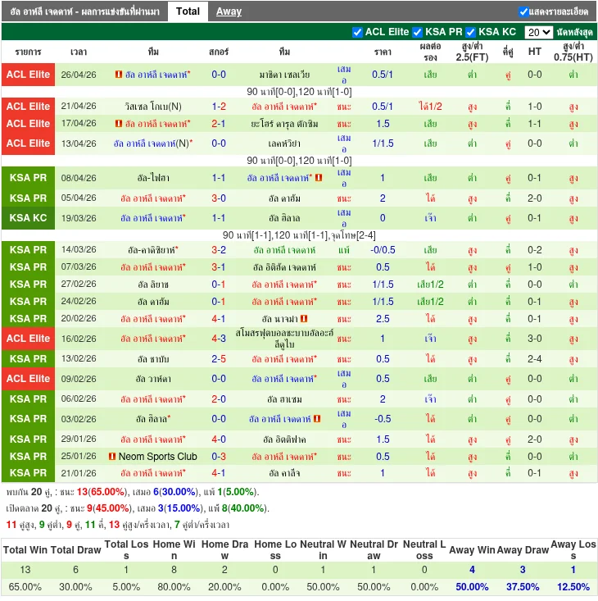Uncheck the ACL Elite filter checkbox
The height and width of the screenshot is (601, 598).
[x=357, y=32]
